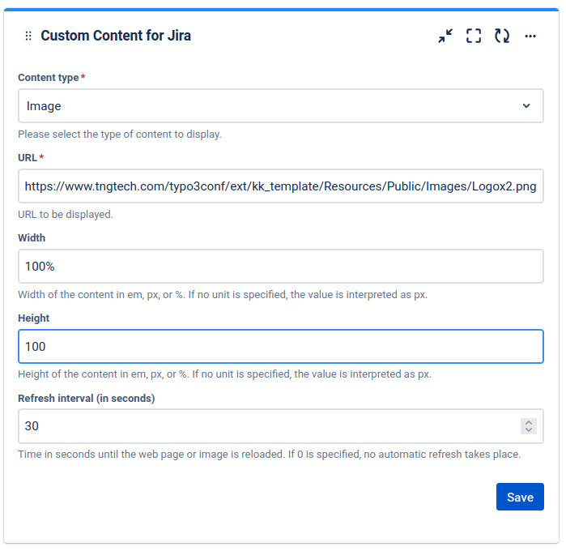Open the more actions ellipsis menu
The width and height of the screenshot is (566, 551).
[530, 36]
